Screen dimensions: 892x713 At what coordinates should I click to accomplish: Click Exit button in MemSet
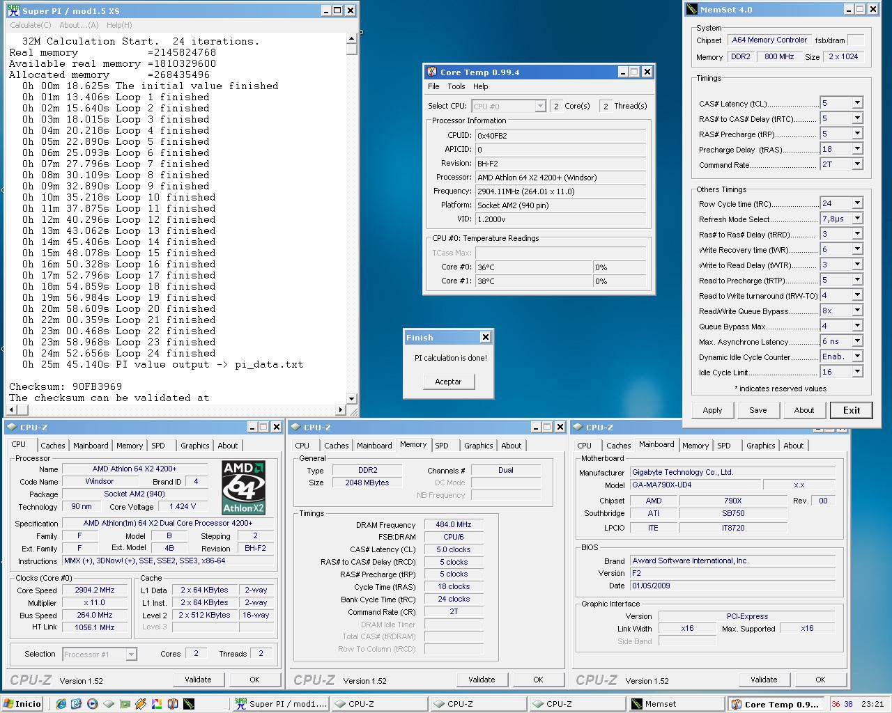(852, 410)
